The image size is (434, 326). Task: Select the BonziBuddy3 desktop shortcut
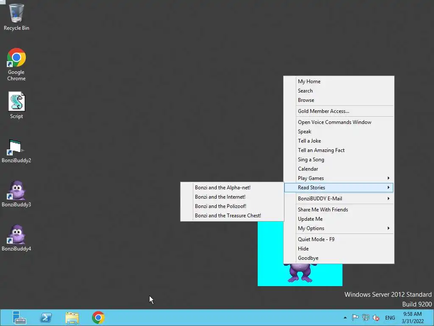(x=17, y=194)
